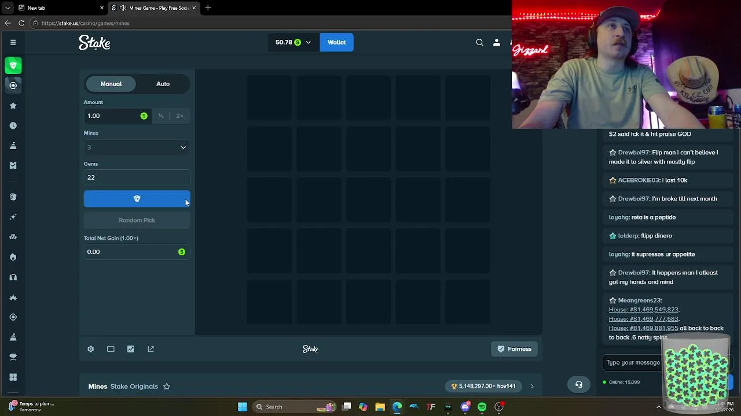Expand the 50.78 balance dropdown
This screenshot has width=741, height=416.
point(308,42)
